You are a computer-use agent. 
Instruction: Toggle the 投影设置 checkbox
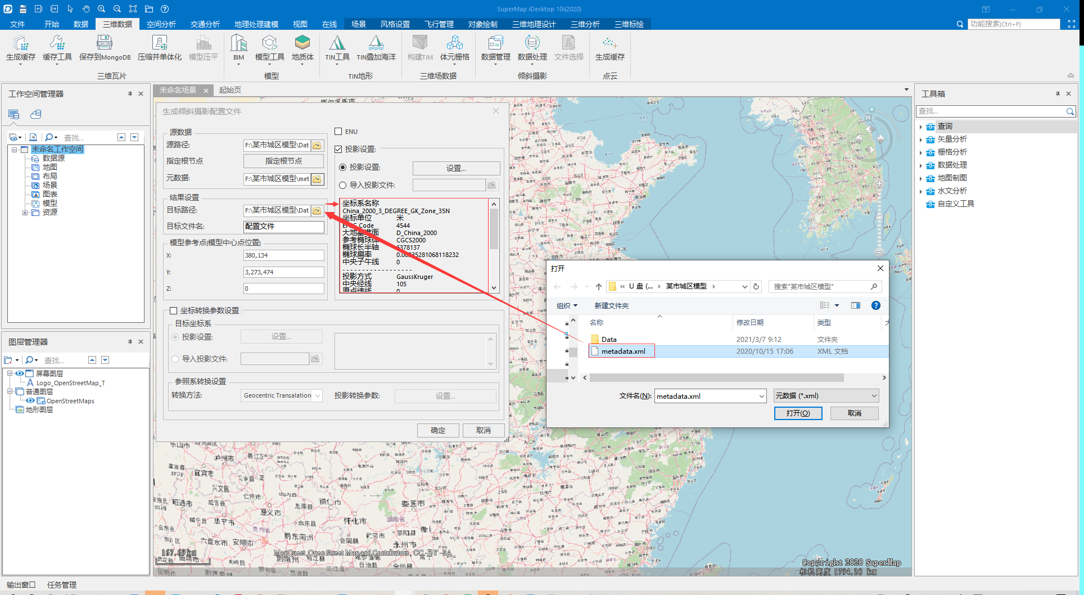click(x=338, y=149)
